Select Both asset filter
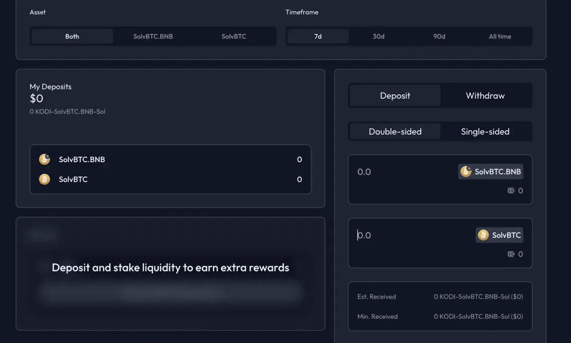The width and height of the screenshot is (571, 343). [72, 36]
